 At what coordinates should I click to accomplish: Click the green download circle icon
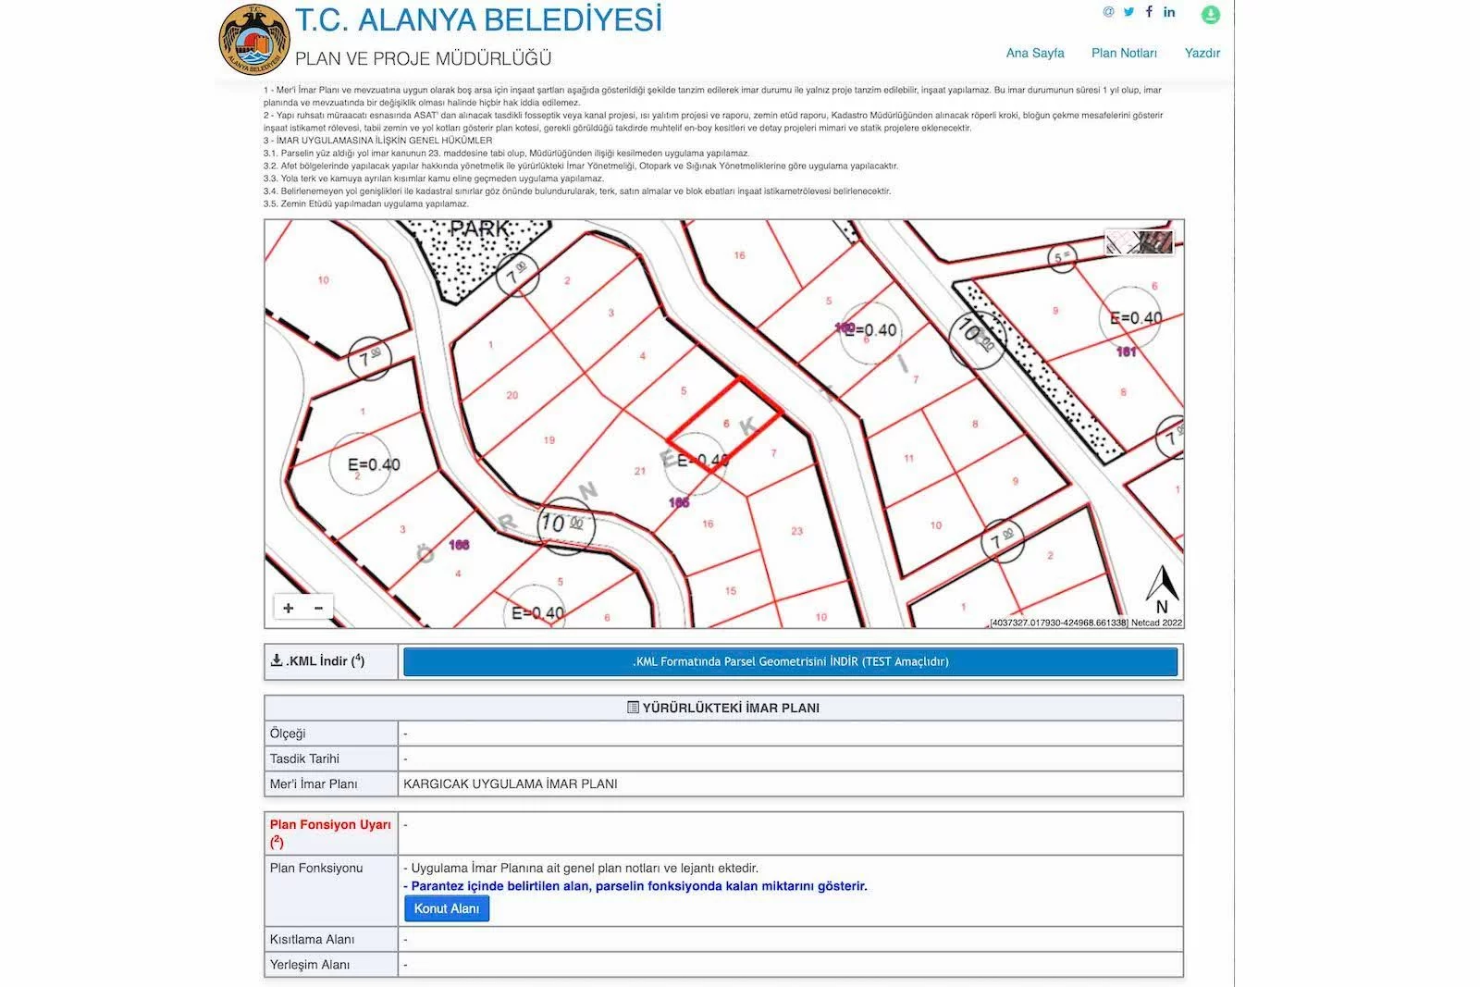point(1210,15)
